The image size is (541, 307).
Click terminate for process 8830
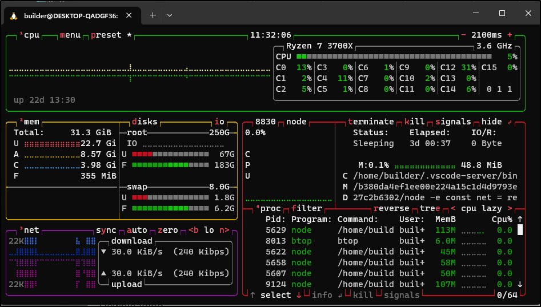[371, 122]
